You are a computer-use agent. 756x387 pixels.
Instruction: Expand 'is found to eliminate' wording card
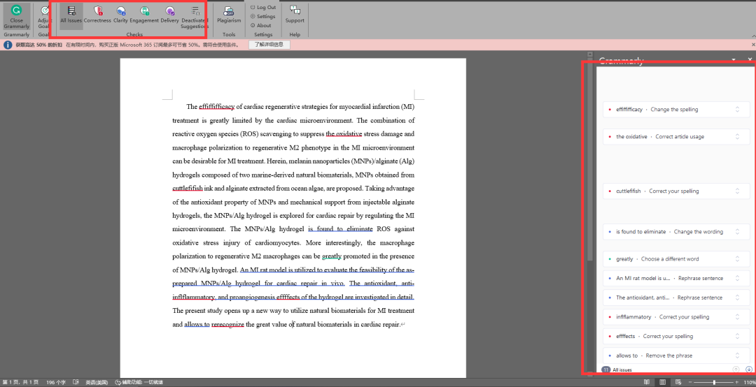[676, 231]
